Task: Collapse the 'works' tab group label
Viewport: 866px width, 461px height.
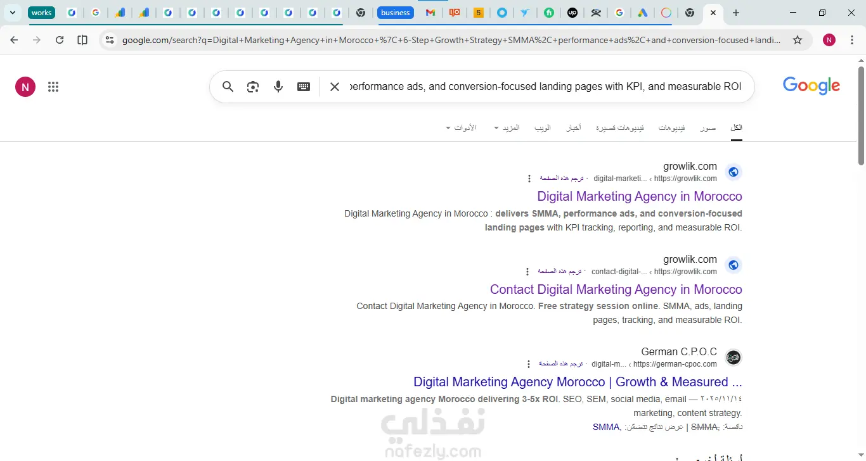Action: (41, 13)
